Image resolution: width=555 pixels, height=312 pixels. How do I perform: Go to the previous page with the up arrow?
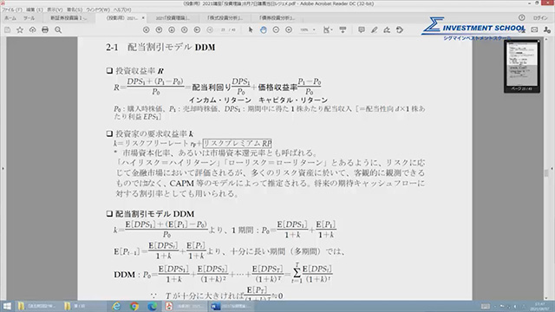(159, 30)
